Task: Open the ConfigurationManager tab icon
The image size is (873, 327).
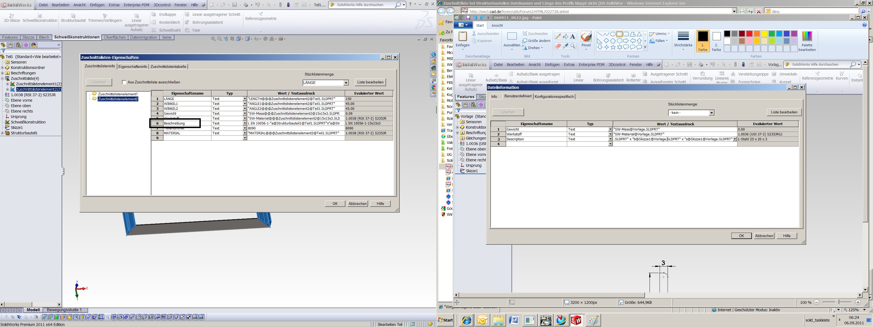Action: [18, 45]
